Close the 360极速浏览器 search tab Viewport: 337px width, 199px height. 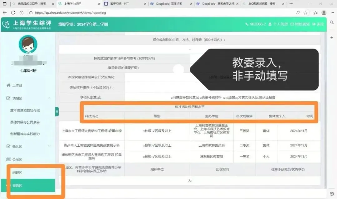[x=283, y=4]
